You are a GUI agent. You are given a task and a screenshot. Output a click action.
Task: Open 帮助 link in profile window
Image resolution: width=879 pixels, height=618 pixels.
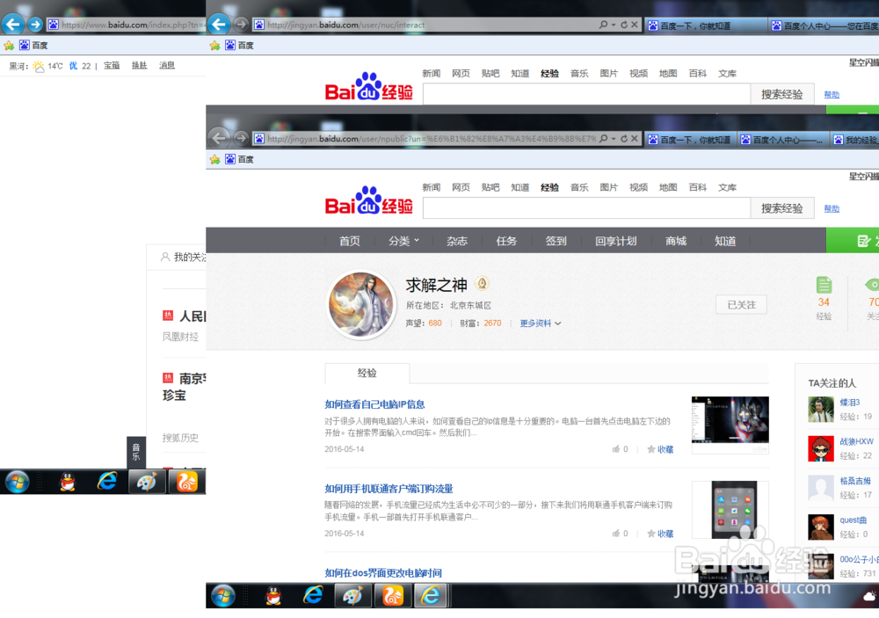[832, 208]
